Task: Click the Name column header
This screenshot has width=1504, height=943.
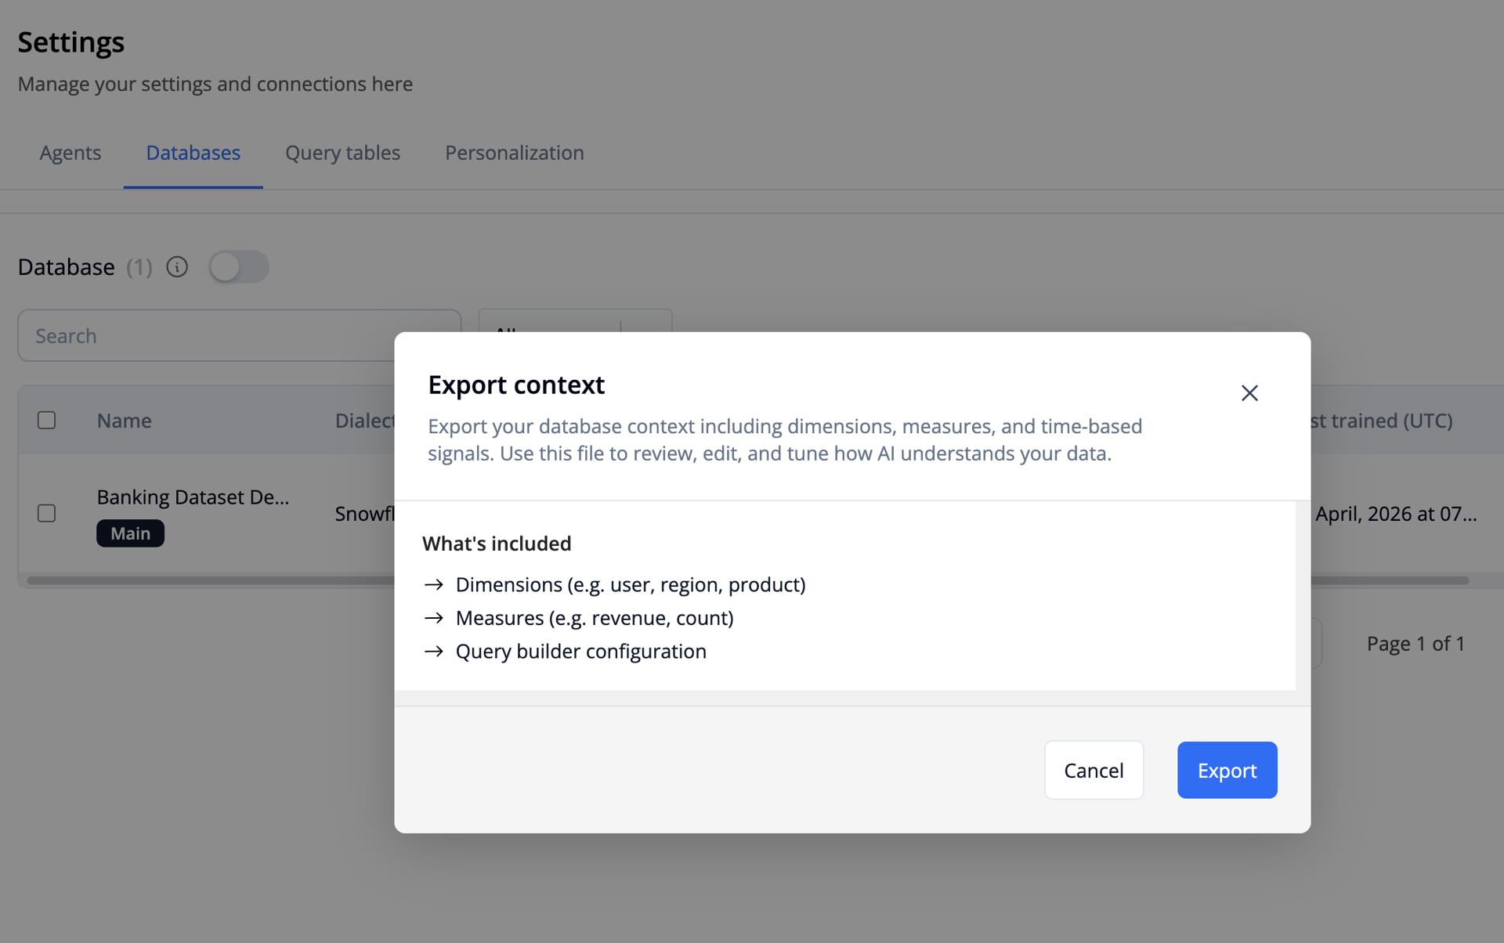Action: click(124, 421)
